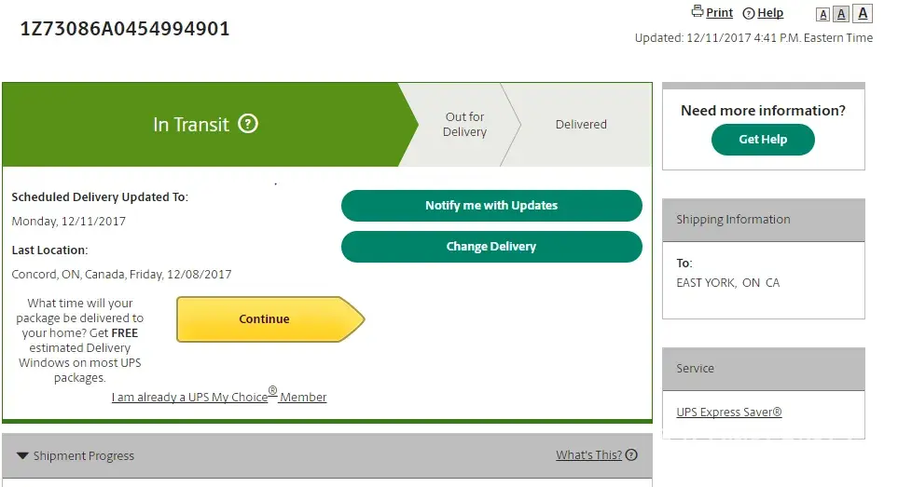Open the Print link

tap(719, 13)
